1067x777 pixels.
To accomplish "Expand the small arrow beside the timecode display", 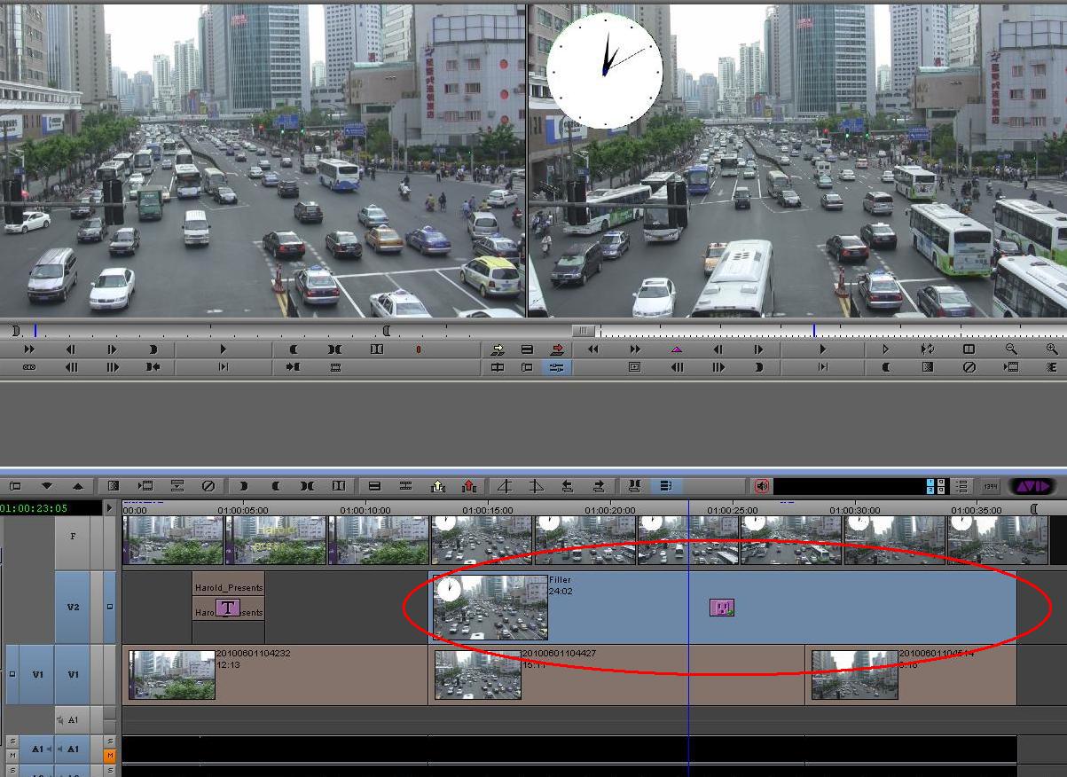I will point(110,508).
